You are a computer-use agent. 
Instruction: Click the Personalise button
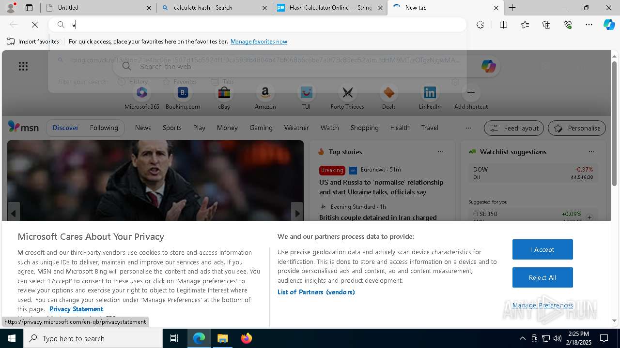[x=577, y=128]
